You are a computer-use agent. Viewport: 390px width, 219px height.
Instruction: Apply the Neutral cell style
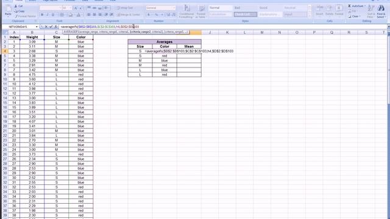point(295,8)
